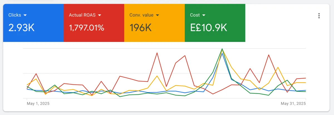Click the red line's small peak near May 1
The height and width of the screenshot is (115, 334).
[x=36, y=74]
